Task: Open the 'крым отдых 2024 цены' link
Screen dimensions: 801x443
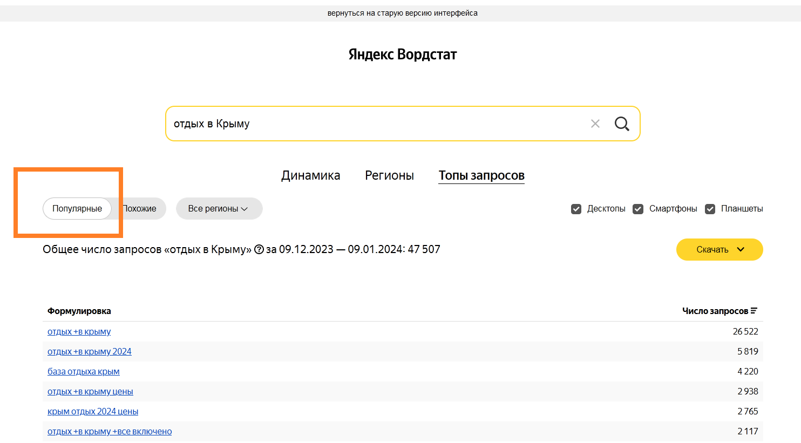Action: pyautogui.click(x=93, y=411)
